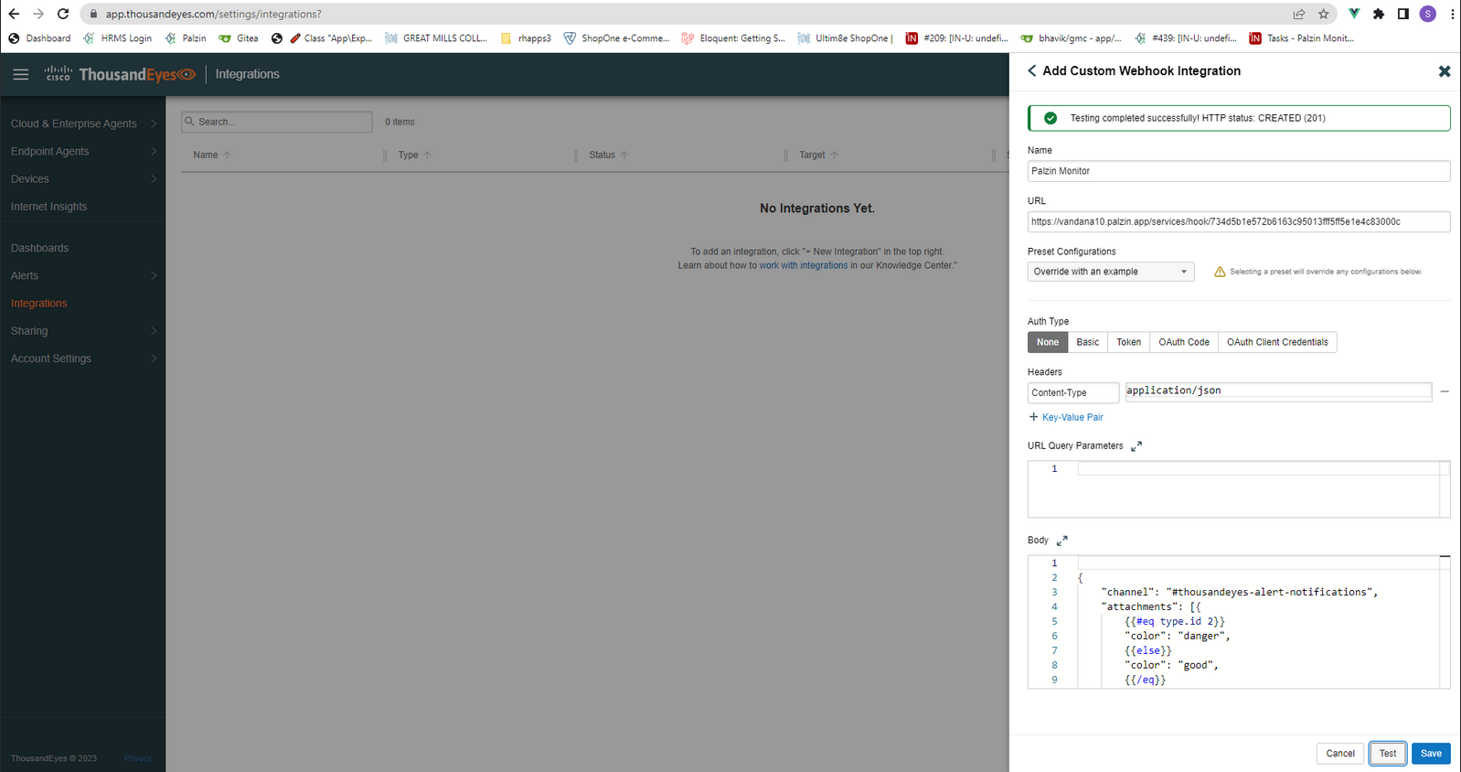Add a Key-Value Pair header

pos(1066,417)
